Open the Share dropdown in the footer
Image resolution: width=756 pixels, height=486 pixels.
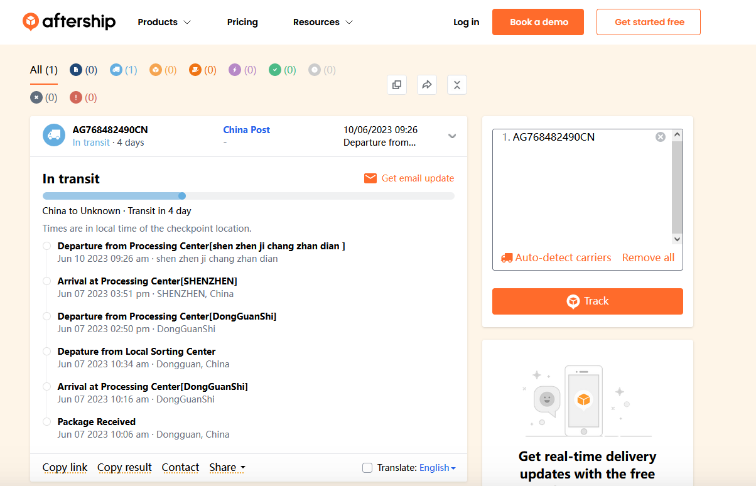[227, 467]
